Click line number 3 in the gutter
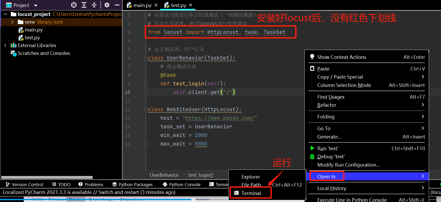This screenshot has height=202, width=441. click(129, 32)
